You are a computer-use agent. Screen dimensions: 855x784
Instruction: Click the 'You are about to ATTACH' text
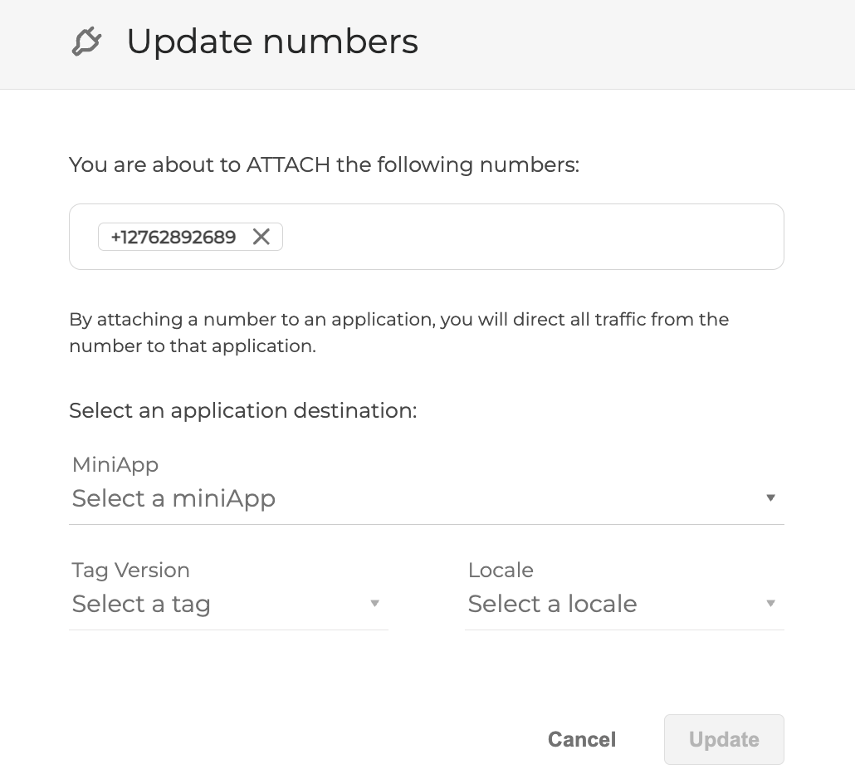[x=324, y=164]
